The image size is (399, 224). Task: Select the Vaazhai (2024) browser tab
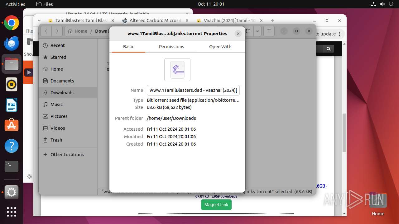tap(229, 21)
